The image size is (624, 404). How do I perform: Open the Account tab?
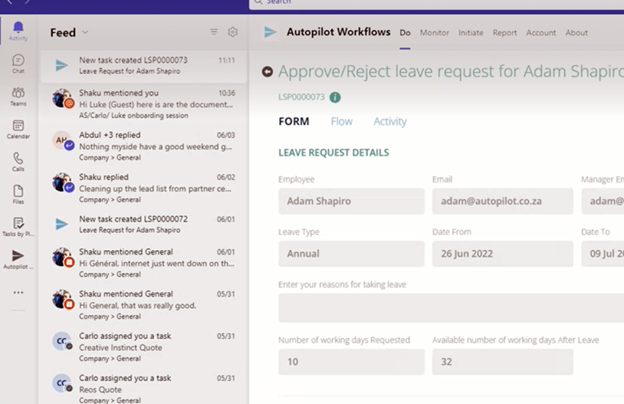[x=541, y=33]
